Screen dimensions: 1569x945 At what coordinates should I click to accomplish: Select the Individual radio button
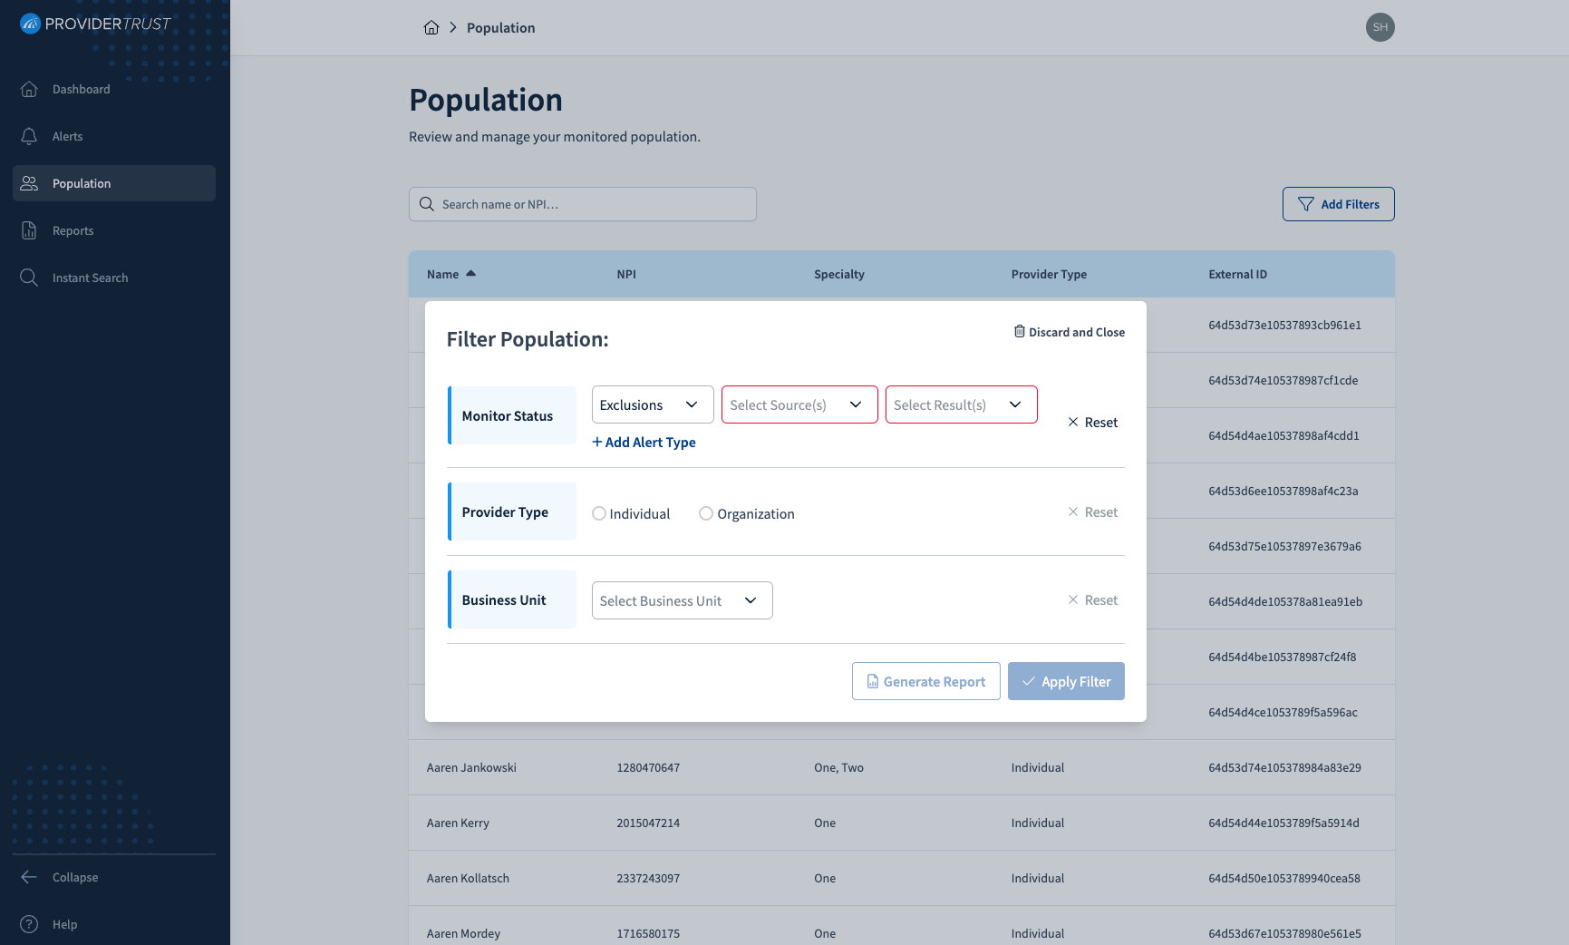click(599, 513)
